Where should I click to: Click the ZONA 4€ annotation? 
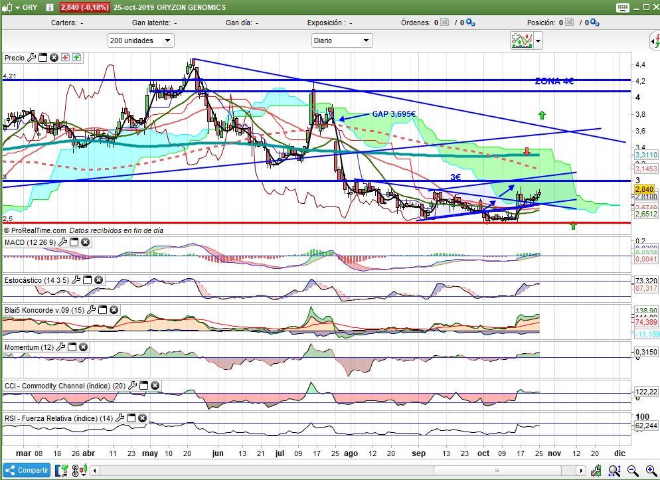[554, 81]
